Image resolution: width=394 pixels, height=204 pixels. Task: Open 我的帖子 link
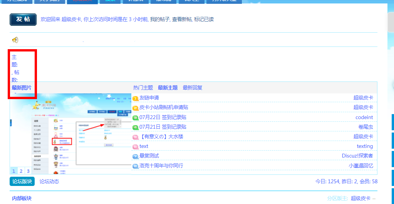pyautogui.click(x=160, y=19)
